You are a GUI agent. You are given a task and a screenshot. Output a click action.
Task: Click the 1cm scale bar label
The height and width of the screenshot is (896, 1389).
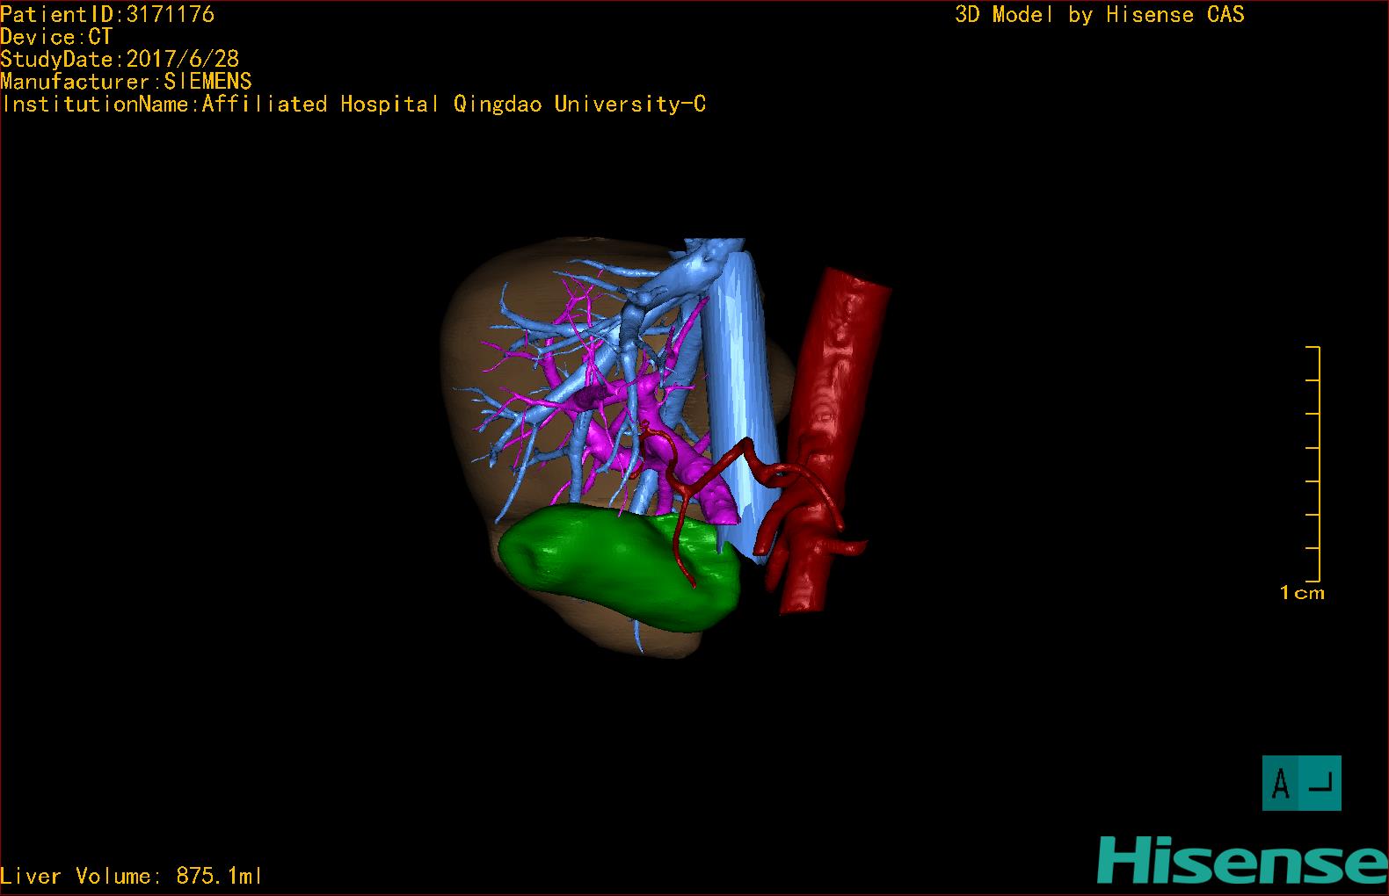click(x=1302, y=593)
